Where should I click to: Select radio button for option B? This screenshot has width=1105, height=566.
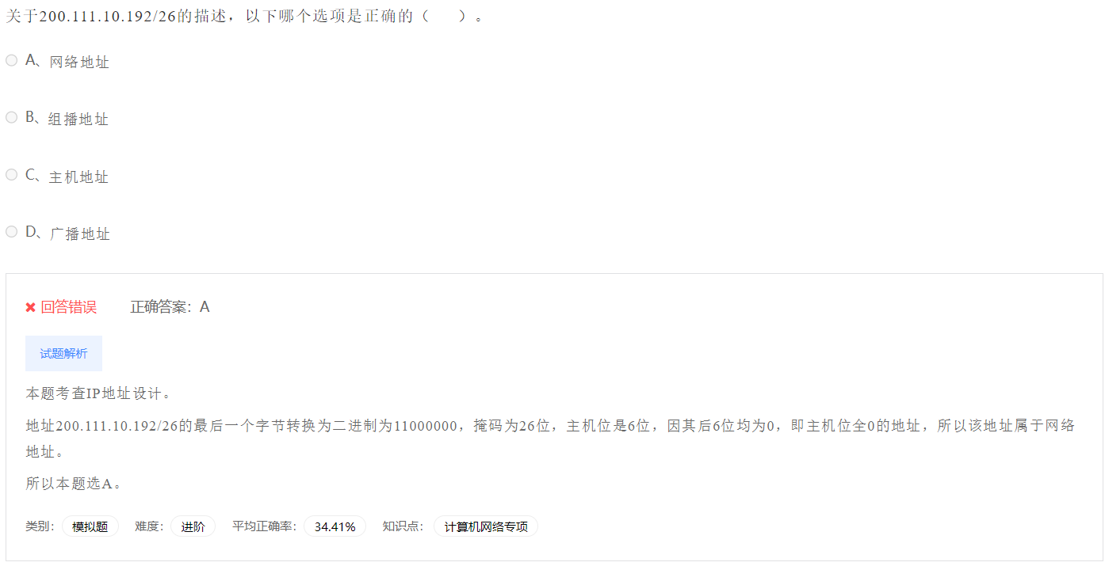click(x=11, y=117)
